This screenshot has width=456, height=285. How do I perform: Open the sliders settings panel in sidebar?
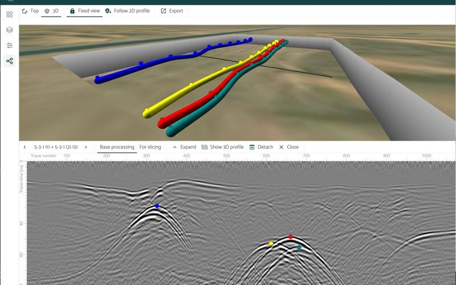pos(9,46)
